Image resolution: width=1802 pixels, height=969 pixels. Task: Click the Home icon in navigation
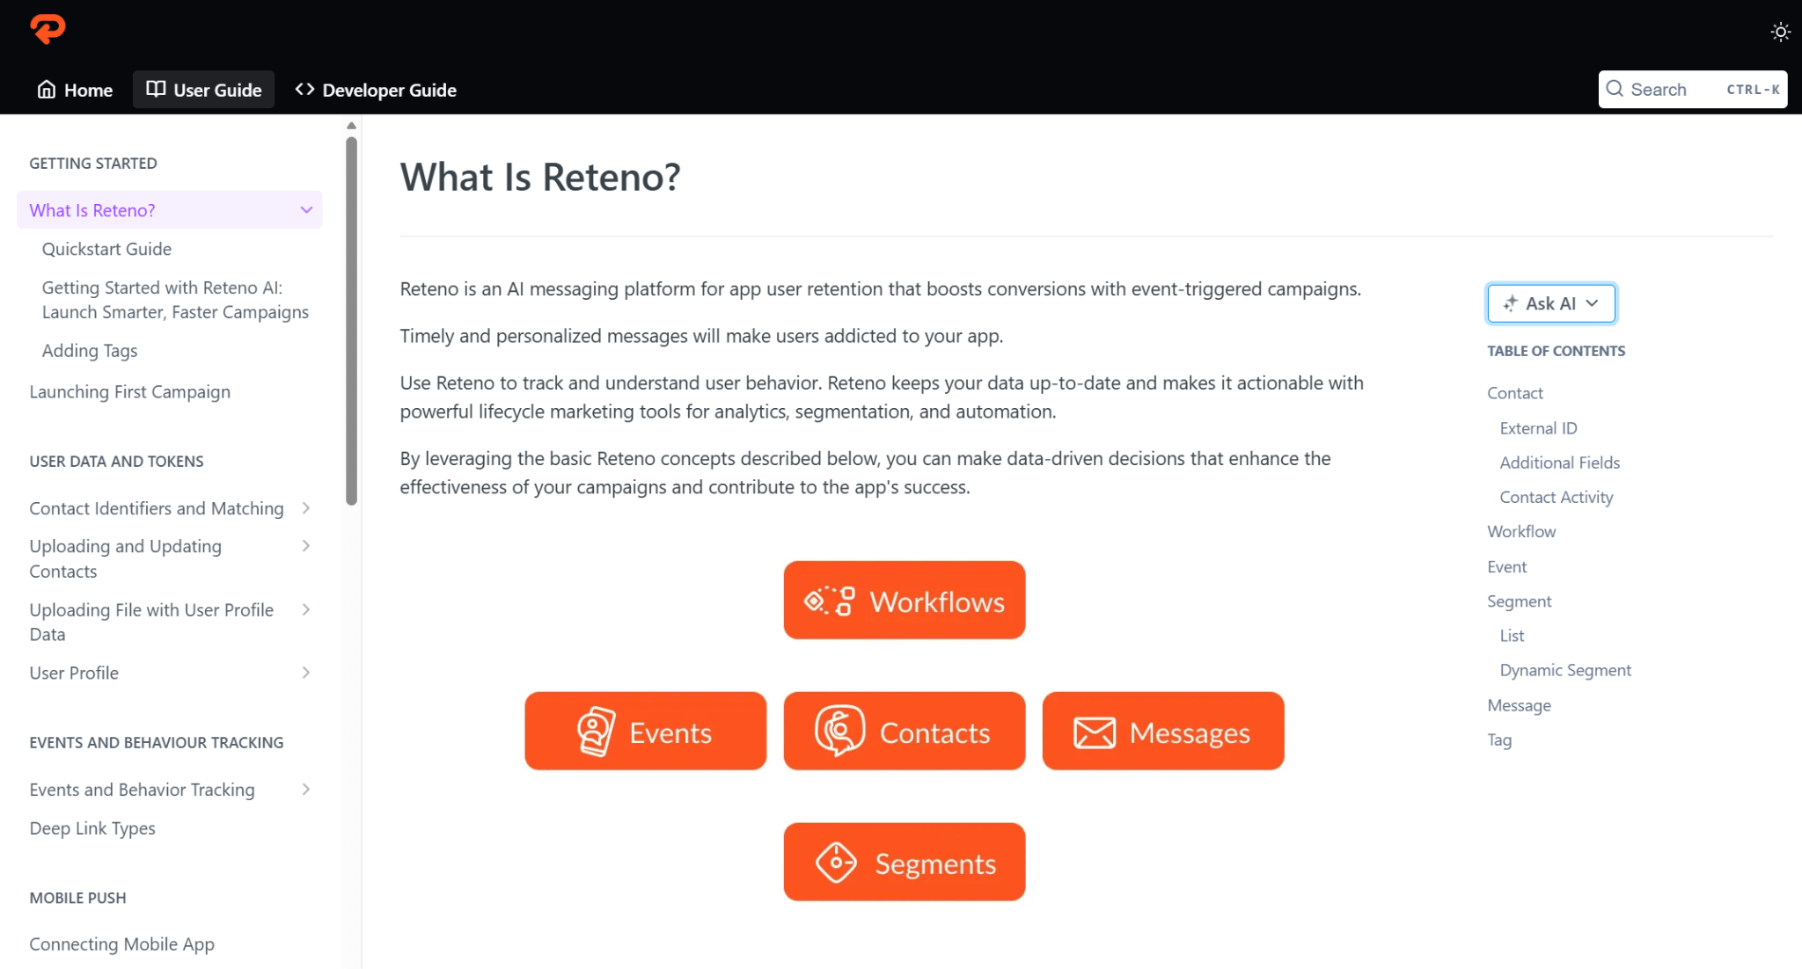point(46,89)
